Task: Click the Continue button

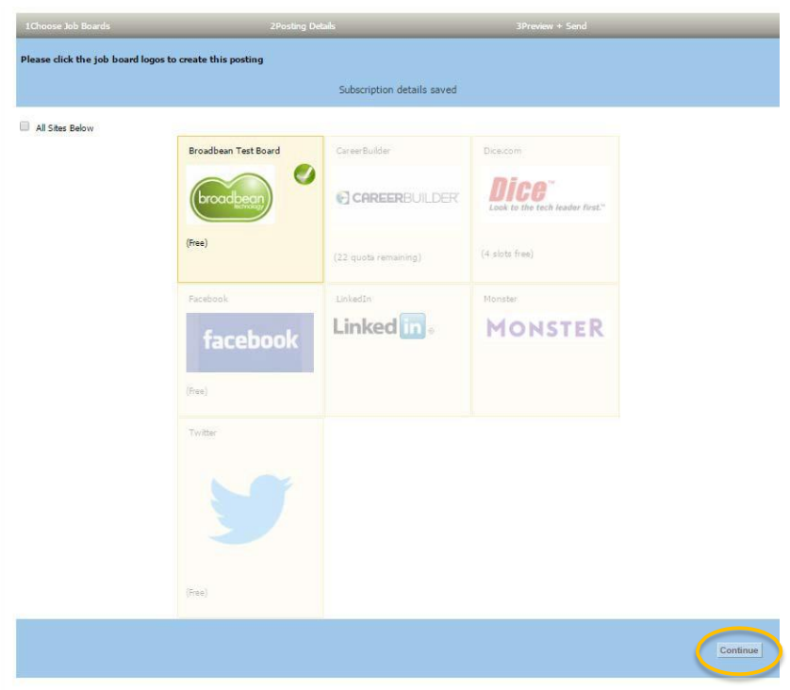Action: click(x=739, y=650)
